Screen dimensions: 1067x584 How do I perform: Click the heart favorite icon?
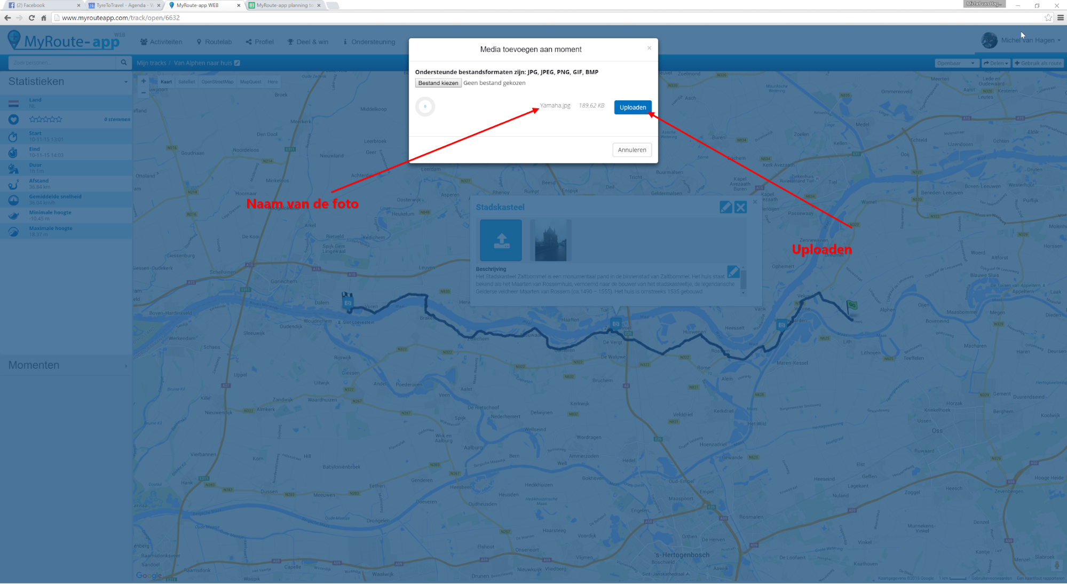pos(14,120)
